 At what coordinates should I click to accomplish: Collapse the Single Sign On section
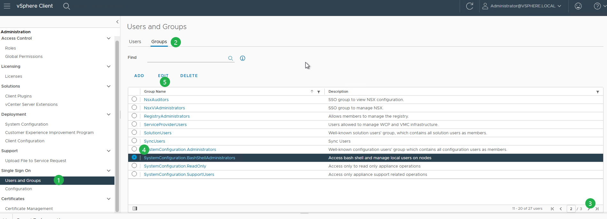coord(109,171)
